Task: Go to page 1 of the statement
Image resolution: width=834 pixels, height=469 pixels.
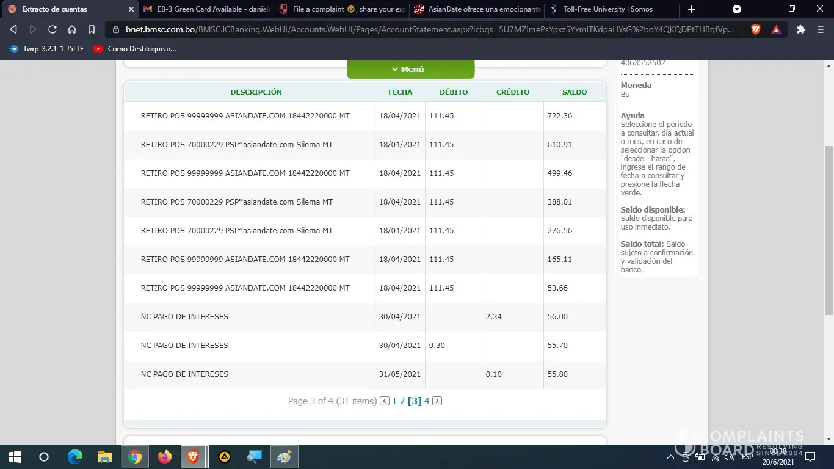Action: pyautogui.click(x=394, y=401)
